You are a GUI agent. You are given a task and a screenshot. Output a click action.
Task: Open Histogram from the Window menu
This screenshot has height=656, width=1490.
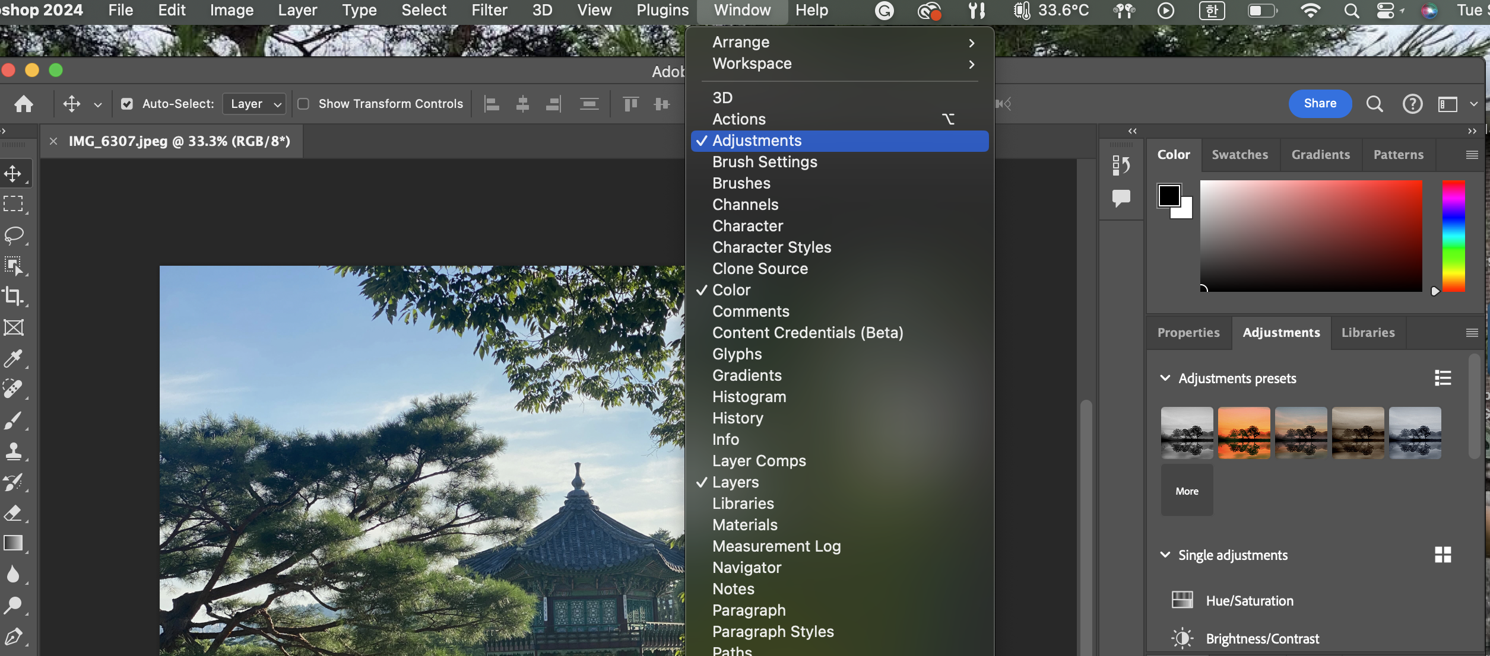tap(749, 397)
